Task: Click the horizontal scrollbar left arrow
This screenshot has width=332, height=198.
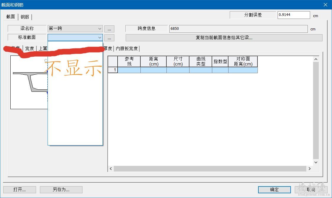Action: tap(111, 168)
